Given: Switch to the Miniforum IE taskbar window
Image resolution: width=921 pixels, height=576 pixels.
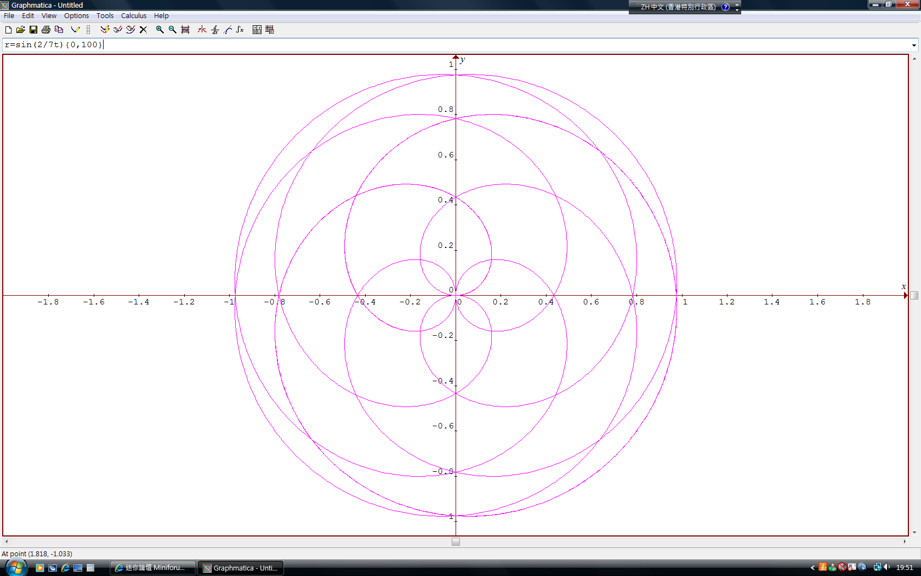Looking at the screenshot, I should [153, 568].
